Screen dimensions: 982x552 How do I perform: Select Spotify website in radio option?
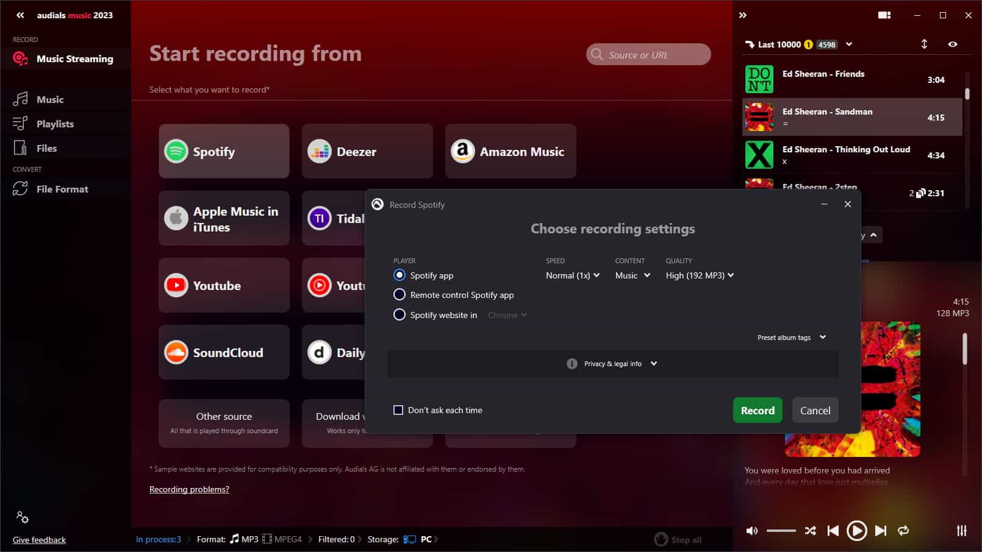[x=400, y=315]
